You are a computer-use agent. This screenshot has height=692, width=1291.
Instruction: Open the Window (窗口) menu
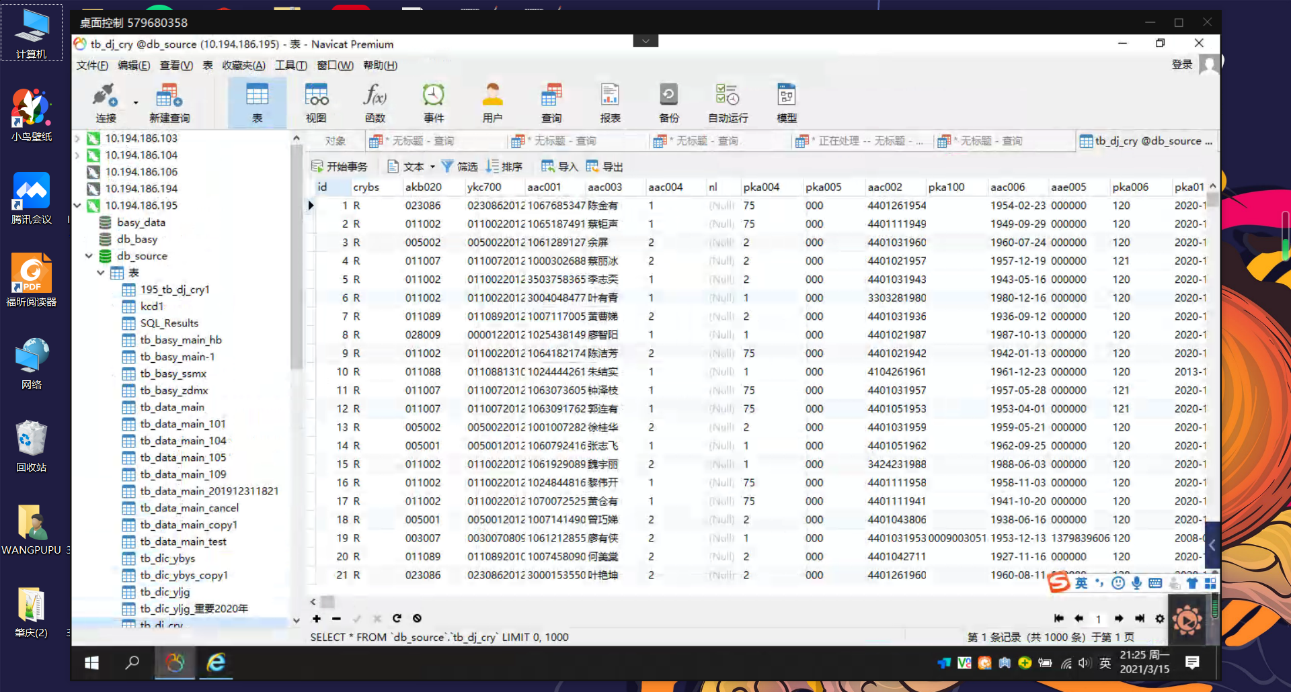click(335, 65)
